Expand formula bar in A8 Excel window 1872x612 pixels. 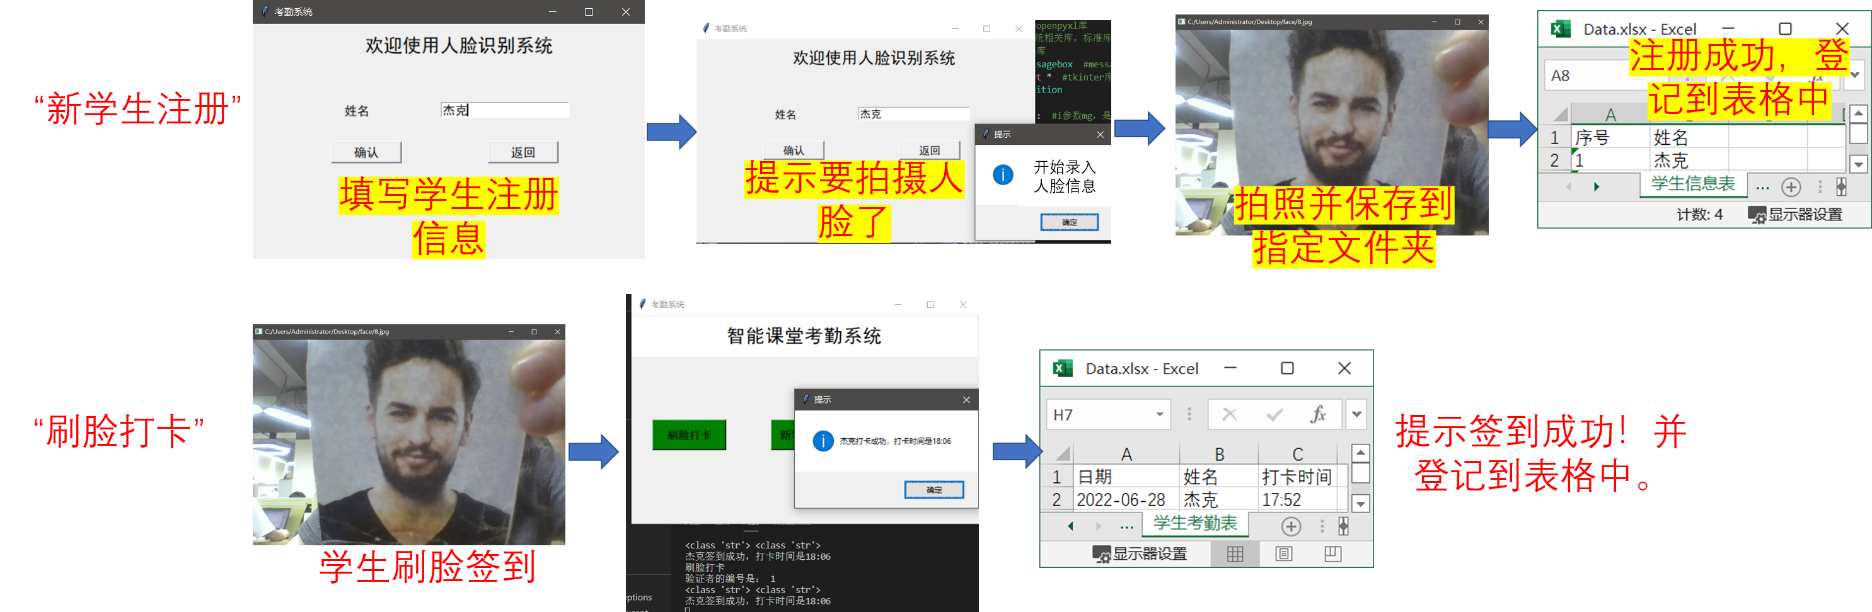[x=1854, y=75]
